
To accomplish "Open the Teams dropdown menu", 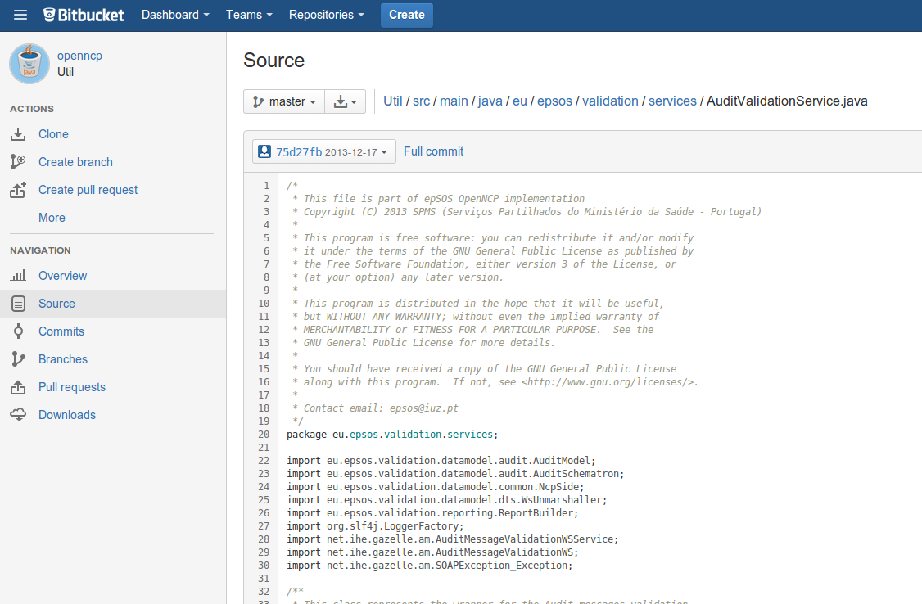I will click(249, 15).
